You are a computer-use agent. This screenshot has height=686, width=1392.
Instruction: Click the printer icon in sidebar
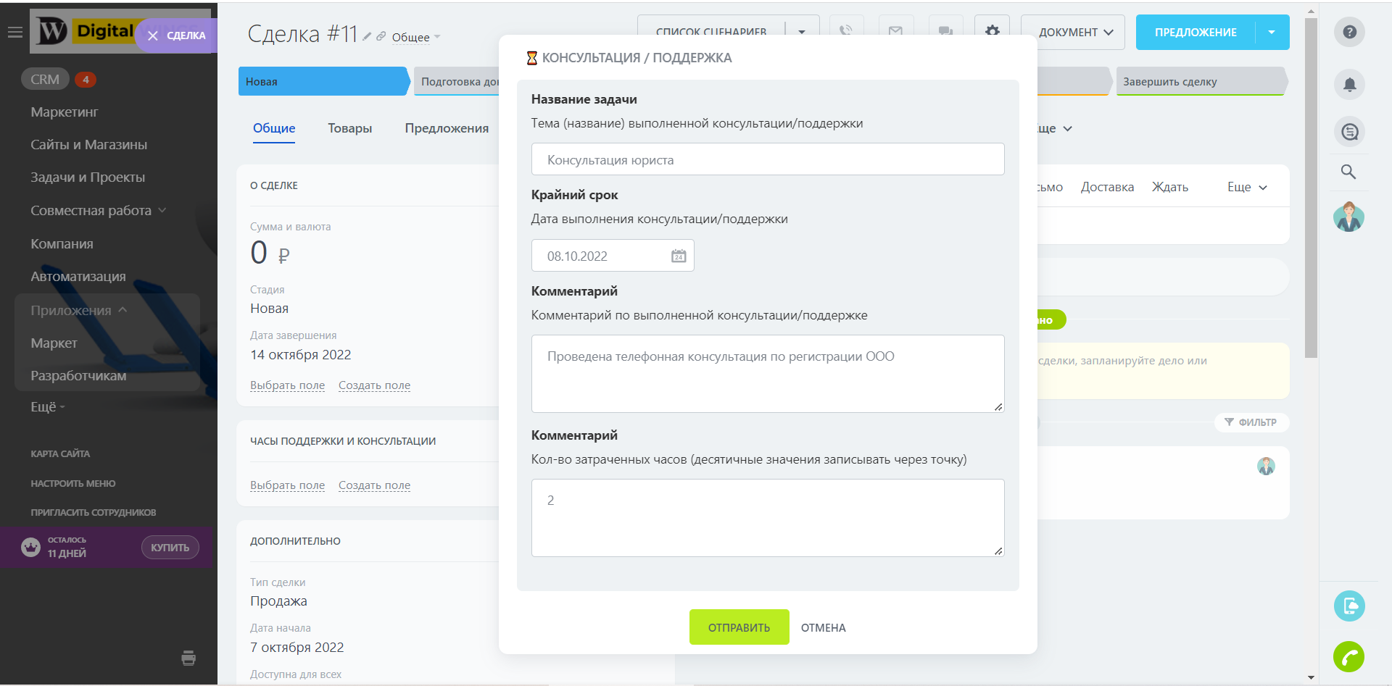coord(188,658)
